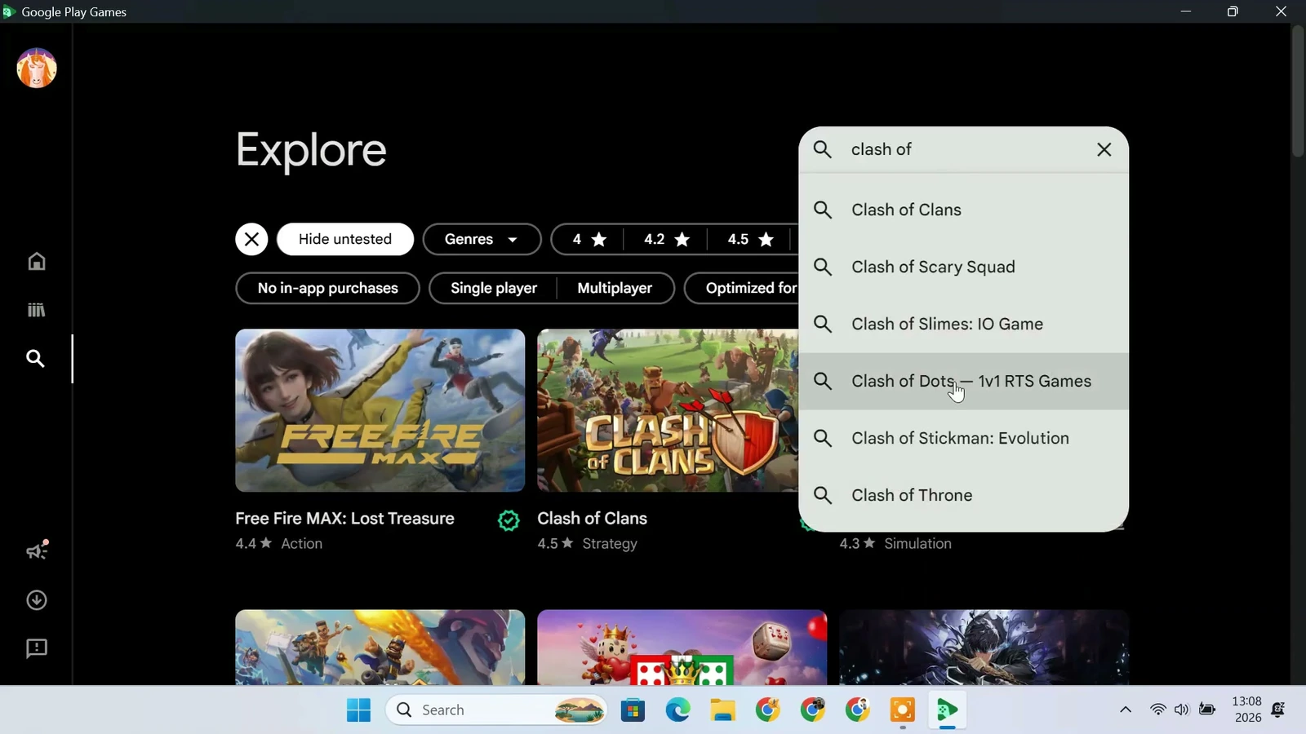The image size is (1306, 734).
Task: Select suggestion Clash of Scary Squad
Action: 963,267
